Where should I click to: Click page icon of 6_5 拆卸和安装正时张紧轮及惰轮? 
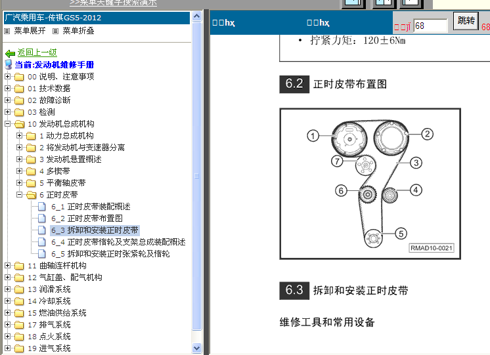point(42,254)
